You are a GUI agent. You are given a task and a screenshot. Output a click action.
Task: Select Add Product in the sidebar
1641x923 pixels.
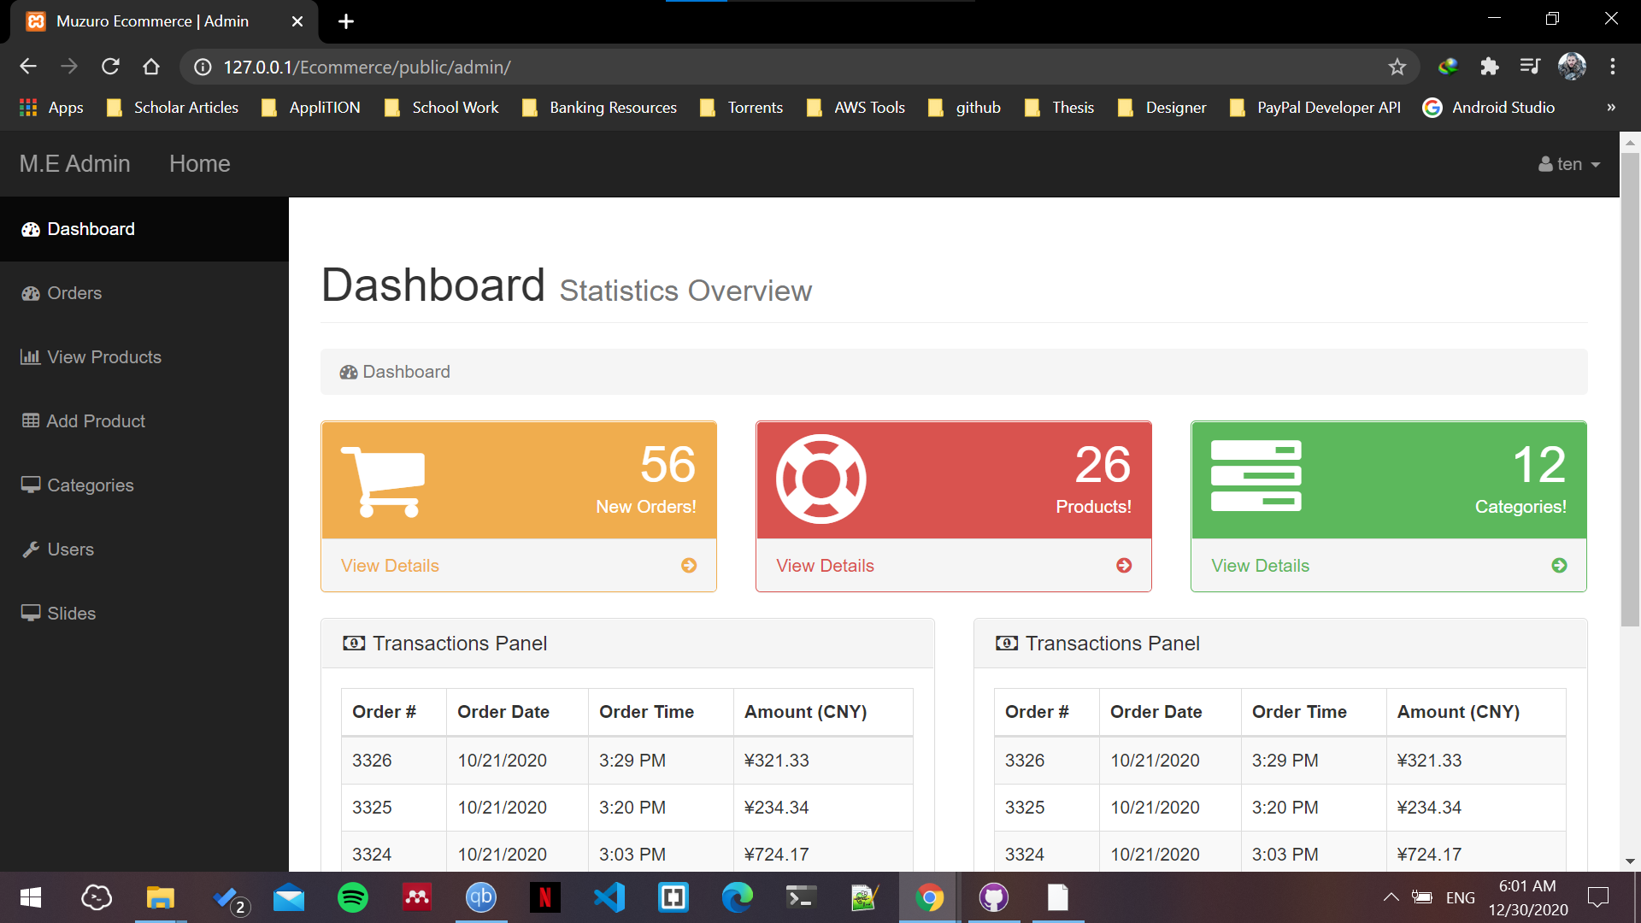pyautogui.click(x=95, y=421)
